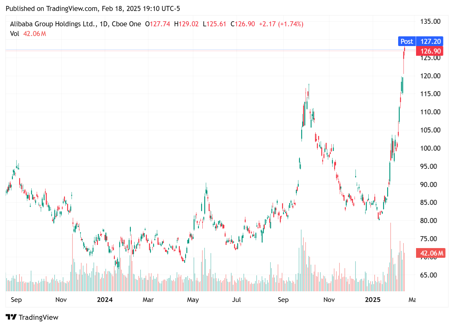The image size is (454, 327).
Task: Click the red 42.06M volume label on axis
Action: click(x=430, y=253)
